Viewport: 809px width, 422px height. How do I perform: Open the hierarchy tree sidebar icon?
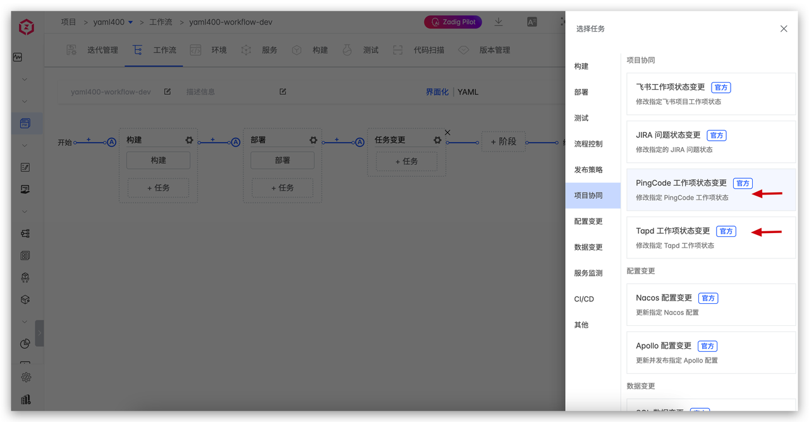pyautogui.click(x=25, y=234)
